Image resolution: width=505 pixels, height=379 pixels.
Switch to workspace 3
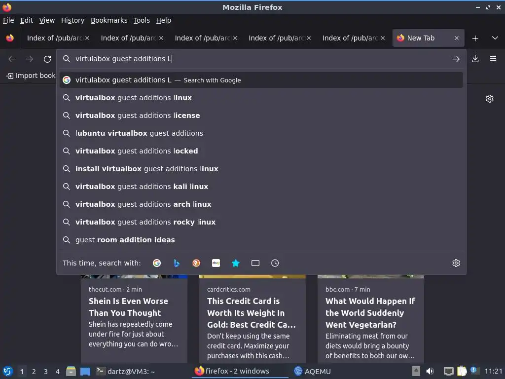click(x=46, y=372)
